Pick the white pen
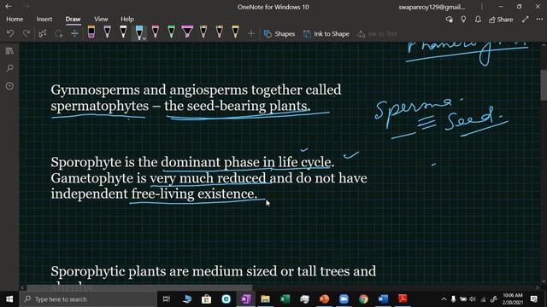This screenshot has width=547, height=307. coord(123,32)
